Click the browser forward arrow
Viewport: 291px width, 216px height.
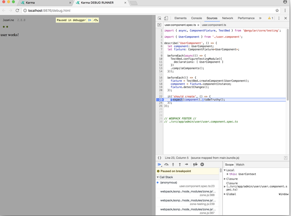[x=11, y=11]
